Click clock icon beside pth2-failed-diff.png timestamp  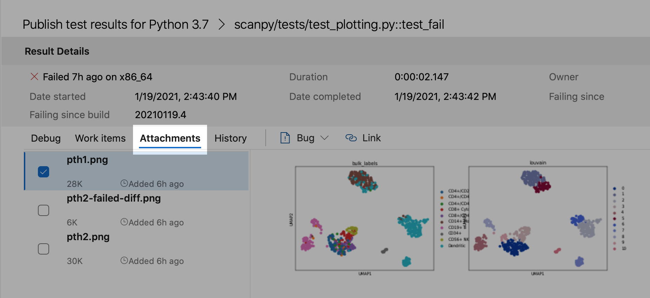click(124, 222)
